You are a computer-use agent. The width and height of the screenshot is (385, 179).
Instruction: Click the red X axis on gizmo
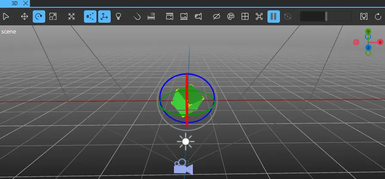380,42
